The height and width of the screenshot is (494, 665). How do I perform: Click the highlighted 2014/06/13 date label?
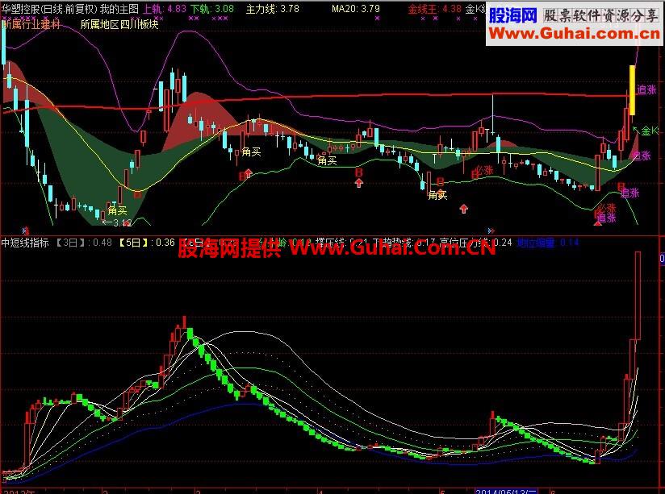pyautogui.click(x=506, y=492)
